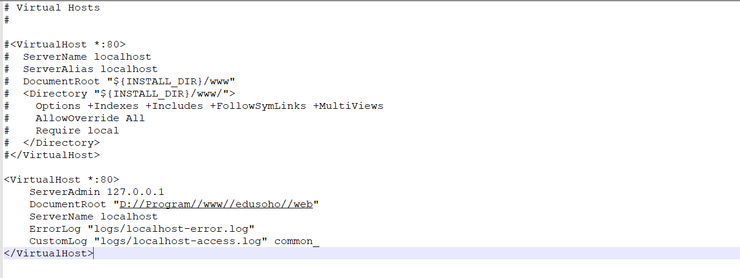Place cursor after closing </VirtualHost> tag
The width and height of the screenshot is (740, 278).
[94, 253]
